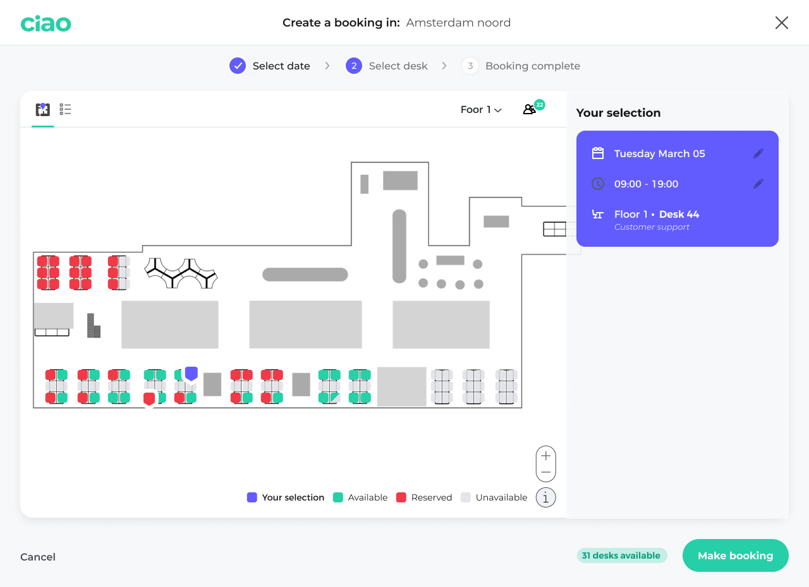809x587 pixels.
Task: Cancel the booking
Action: pyautogui.click(x=37, y=557)
